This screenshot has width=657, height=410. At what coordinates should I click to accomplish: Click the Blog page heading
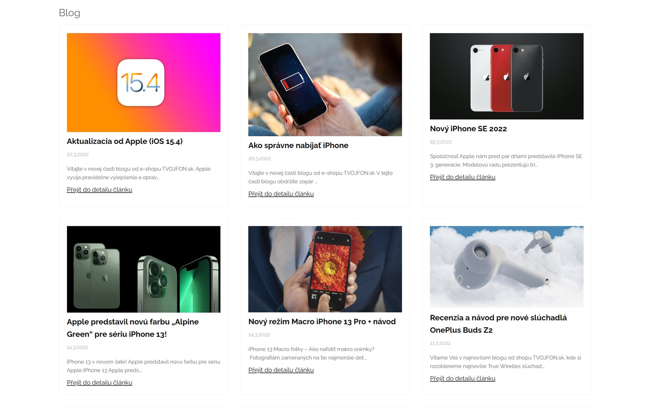[69, 13]
